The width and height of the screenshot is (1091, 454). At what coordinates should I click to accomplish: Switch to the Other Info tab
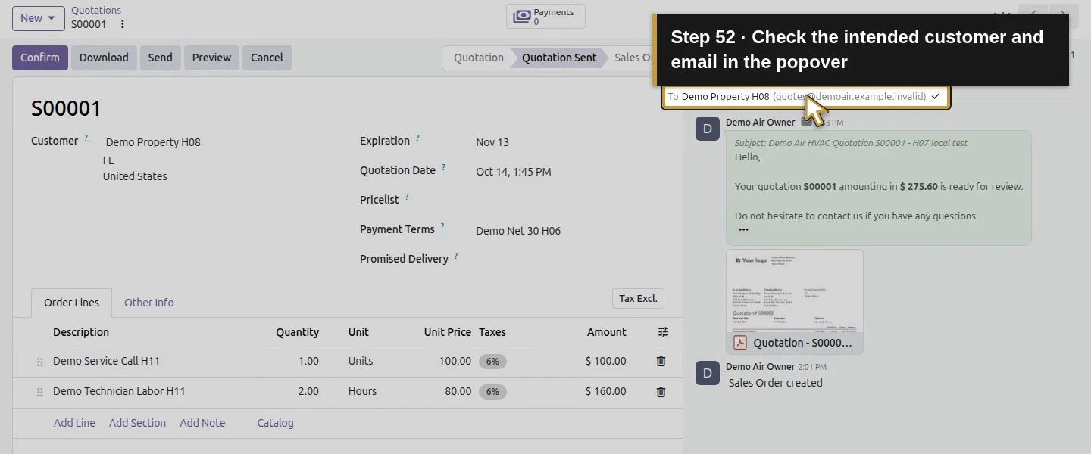click(149, 303)
